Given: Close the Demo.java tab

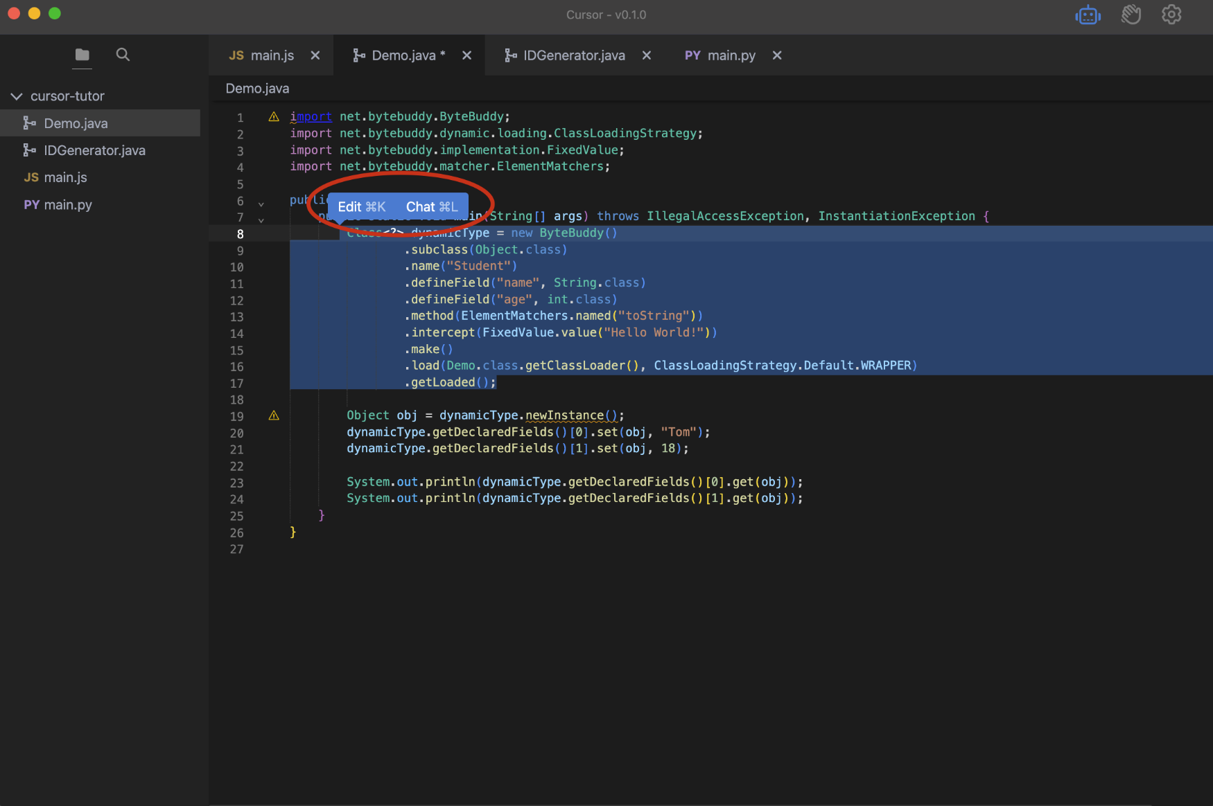Looking at the screenshot, I should coord(467,55).
